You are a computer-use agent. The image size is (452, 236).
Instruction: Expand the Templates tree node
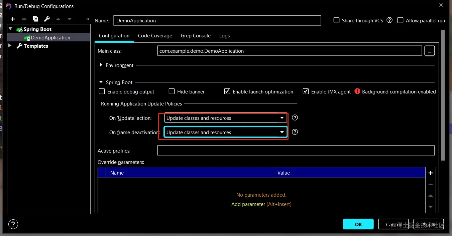(x=10, y=46)
